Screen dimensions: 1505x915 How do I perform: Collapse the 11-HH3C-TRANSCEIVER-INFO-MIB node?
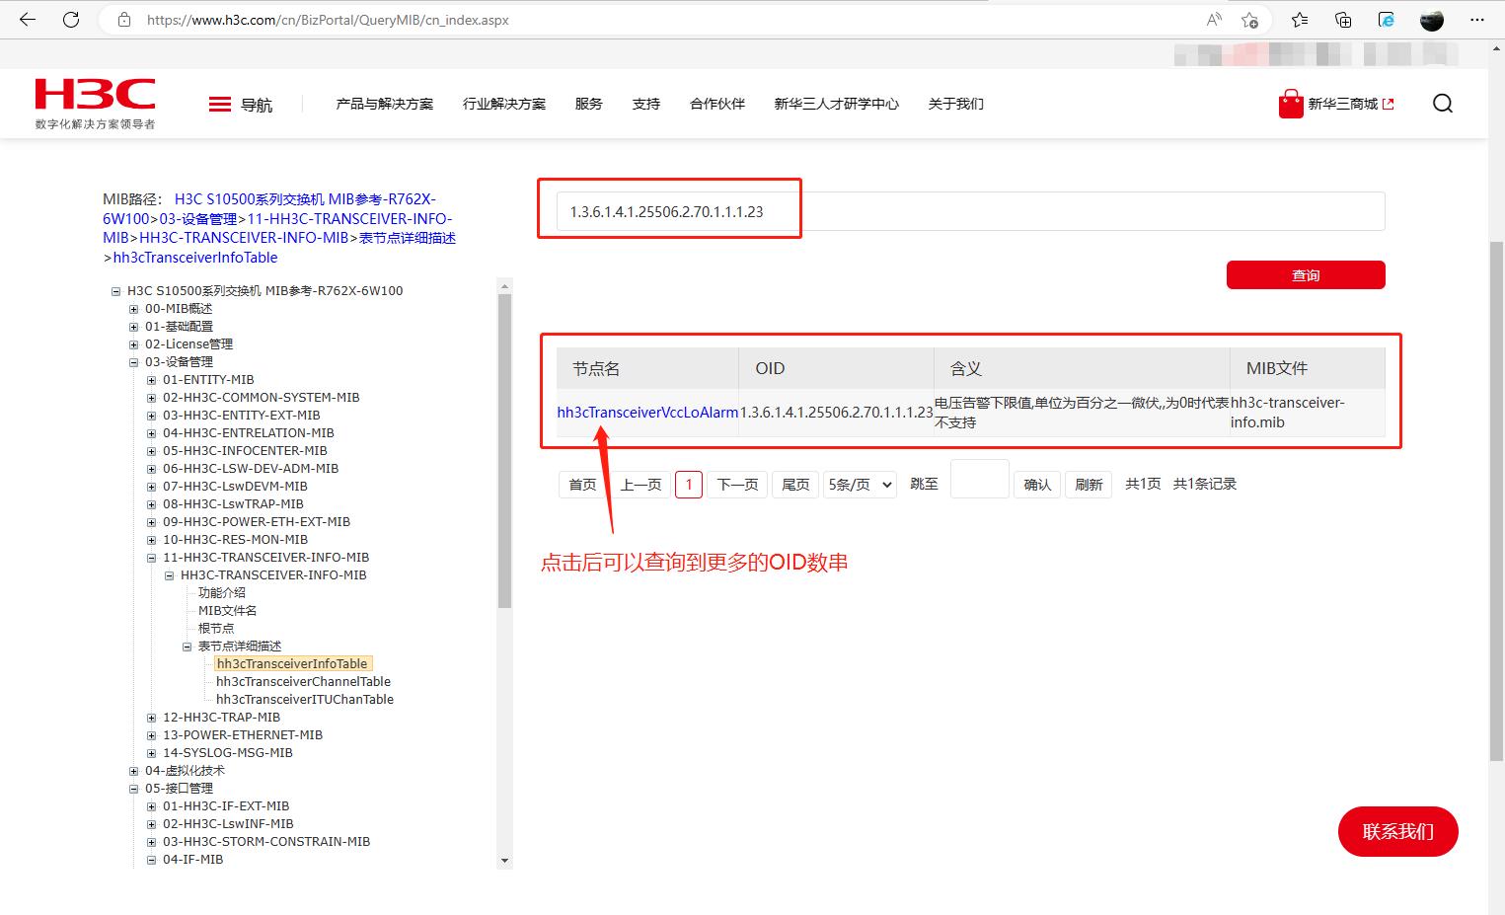coord(152,558)
